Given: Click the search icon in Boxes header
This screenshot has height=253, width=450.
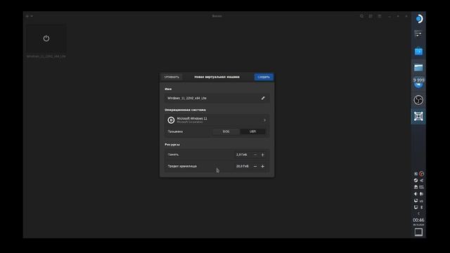Looking at the screenshot, I should pyautogui.click(x=361, y=16).
